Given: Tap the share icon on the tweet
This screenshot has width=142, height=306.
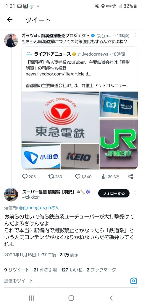Looking at the screenshot, I should pyautogui.click(x=130, y=176).
